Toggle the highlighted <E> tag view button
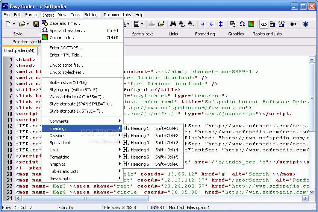 [263, 24]
